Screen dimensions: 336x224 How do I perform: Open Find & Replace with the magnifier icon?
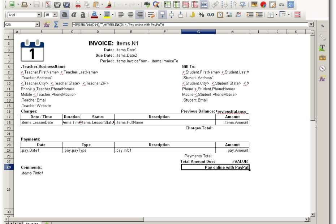[155, 5]
